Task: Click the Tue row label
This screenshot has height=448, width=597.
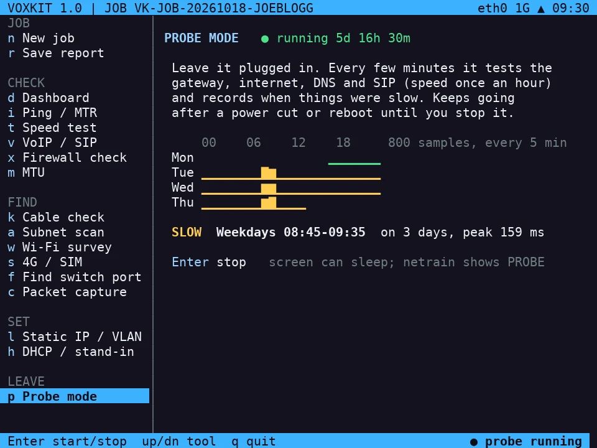Action: pos(183,172)
